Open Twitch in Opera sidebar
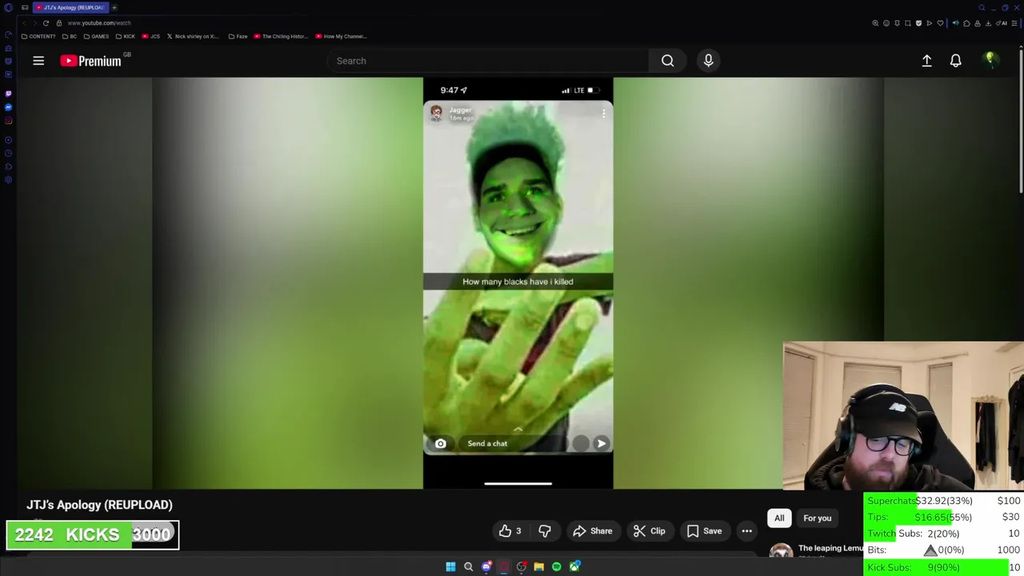This screenshot has width=1024, height=576. [x=8, y=94]
